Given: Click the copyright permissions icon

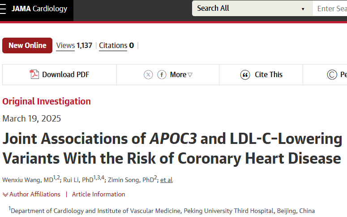Looking at the screenshot, I should coord(332,75).
